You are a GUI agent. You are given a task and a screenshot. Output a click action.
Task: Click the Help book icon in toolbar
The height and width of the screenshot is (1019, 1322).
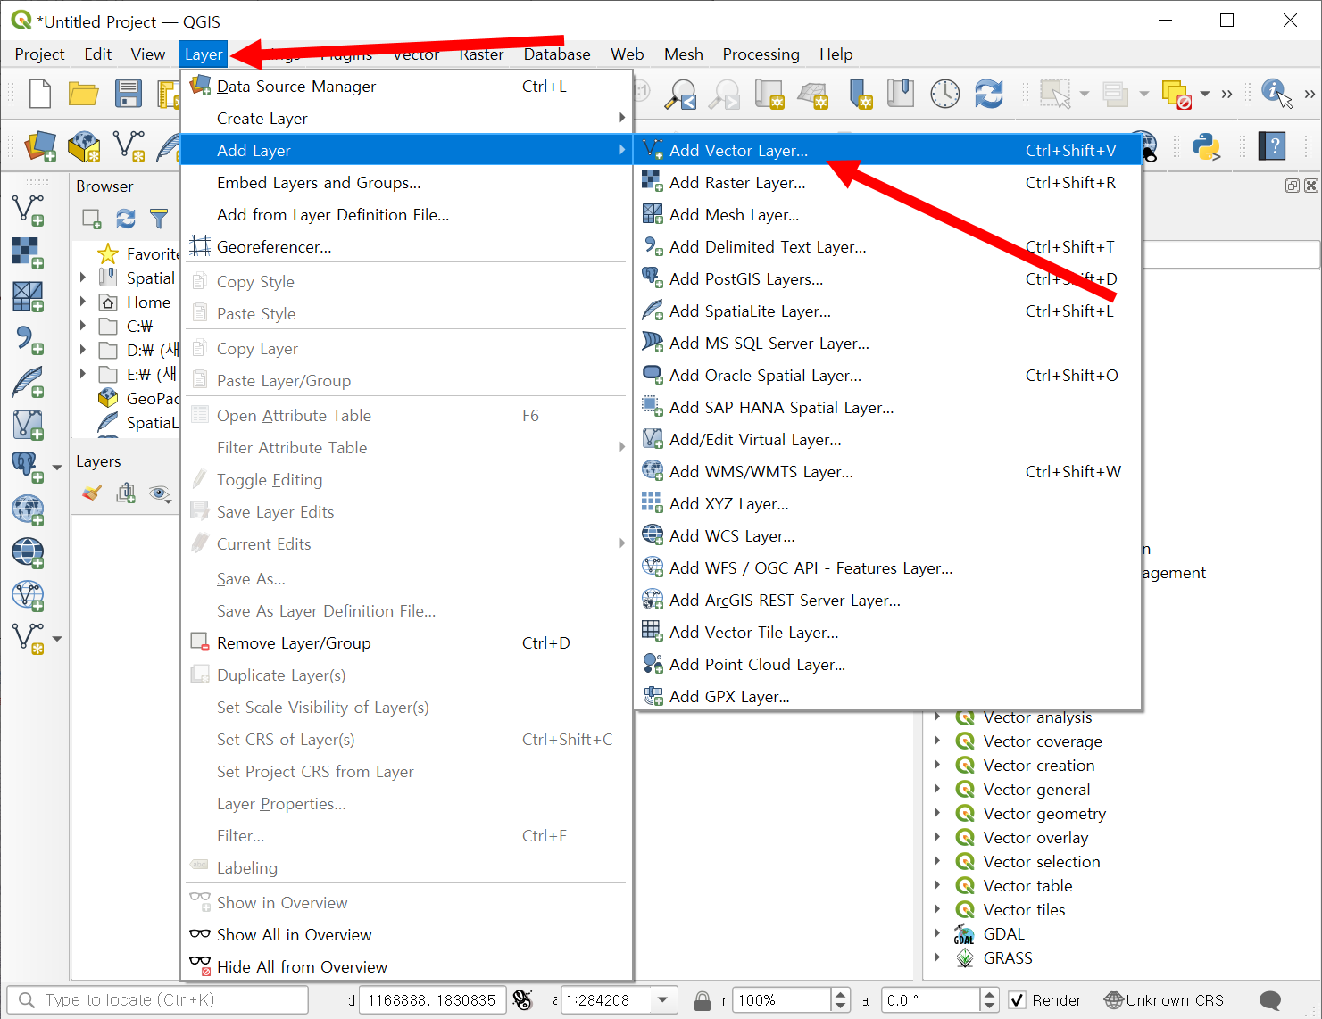[x=1272, y=145]
